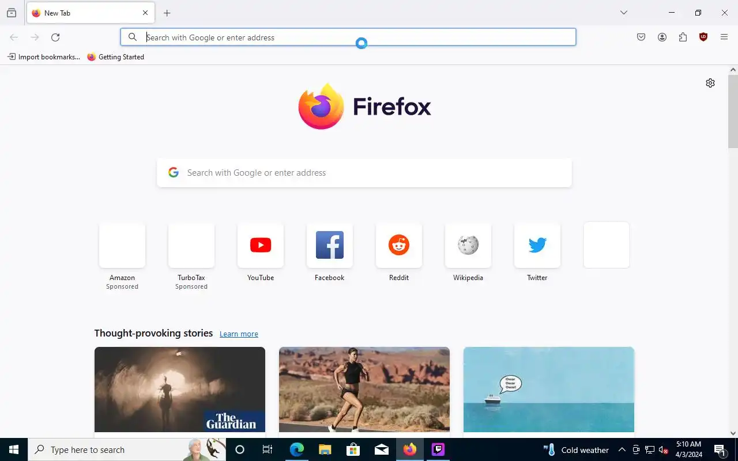This screenshot has height=461, width=738.
Task: Go back one page
Action: pyautogui.click(x=14, y=37)
